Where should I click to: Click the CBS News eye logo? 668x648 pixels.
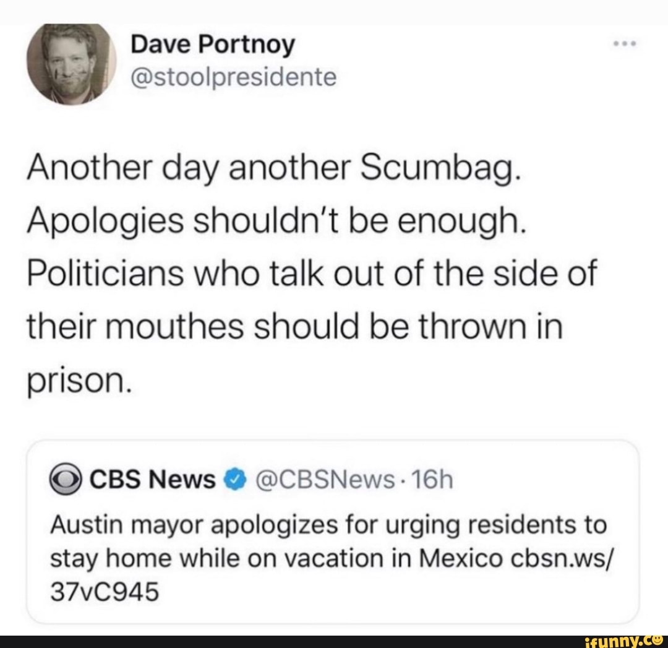[x=66, y=480]
